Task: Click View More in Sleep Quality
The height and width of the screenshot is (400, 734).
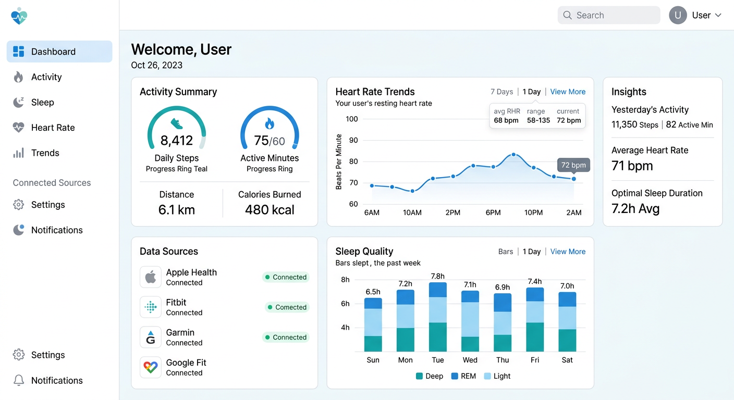Action: click(568, 252)
